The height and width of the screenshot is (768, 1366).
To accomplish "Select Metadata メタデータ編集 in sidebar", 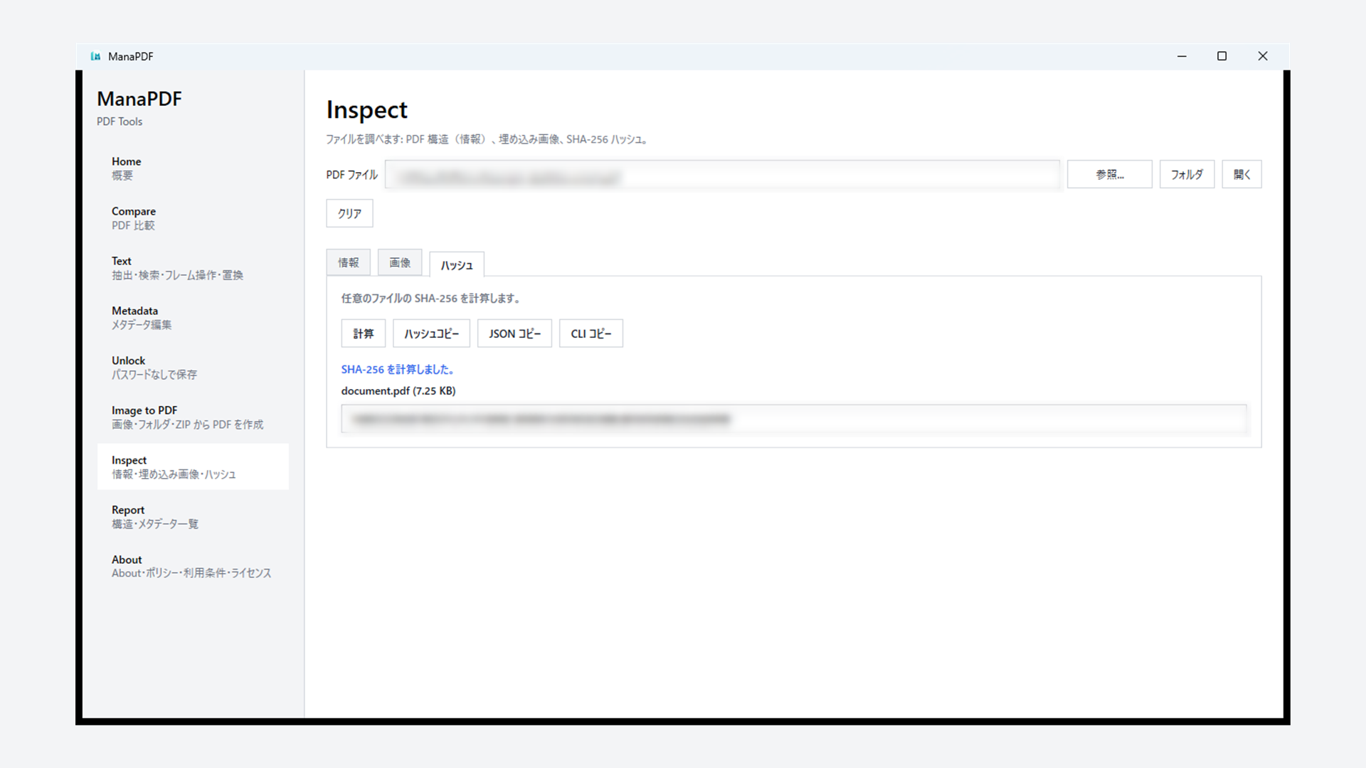I will pos(193,317).
